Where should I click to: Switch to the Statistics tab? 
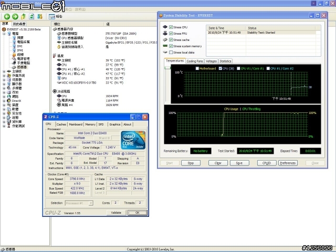coord(225,61)
